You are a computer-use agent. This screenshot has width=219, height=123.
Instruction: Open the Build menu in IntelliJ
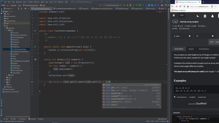(42, 2)
